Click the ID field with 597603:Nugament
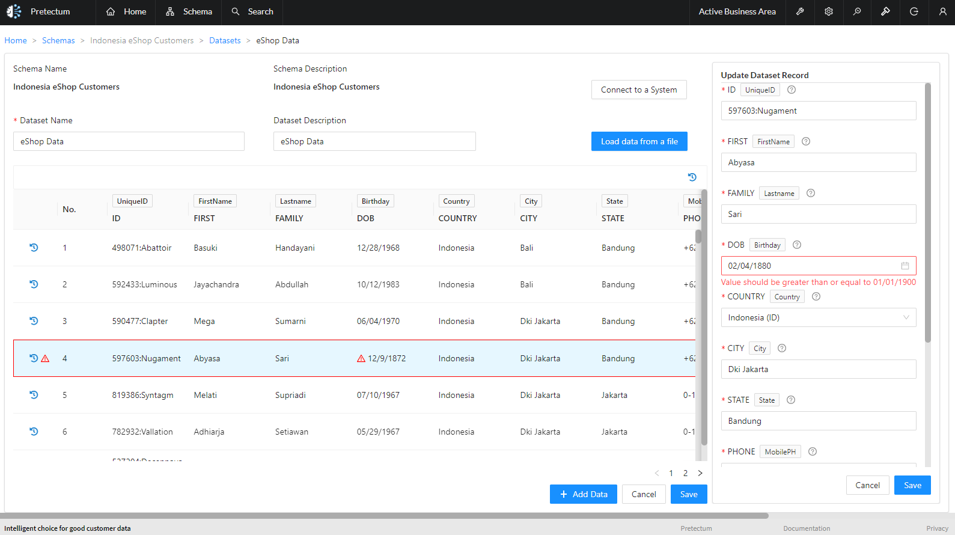 (x=819, y=111)
